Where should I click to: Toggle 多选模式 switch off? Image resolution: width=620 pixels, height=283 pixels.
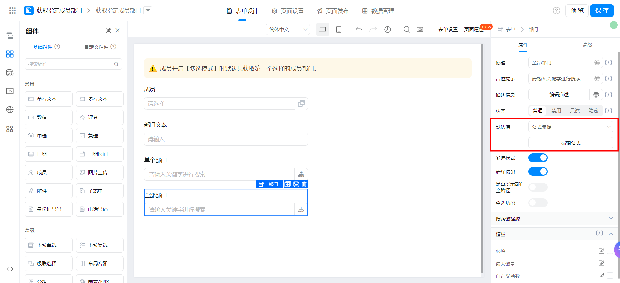[x=538, y=157]
